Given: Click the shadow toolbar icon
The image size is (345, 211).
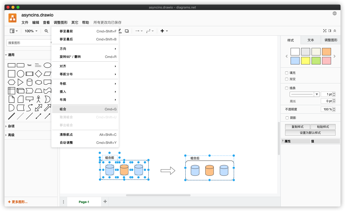Looking at the screenshot, I should click(127, 31).
